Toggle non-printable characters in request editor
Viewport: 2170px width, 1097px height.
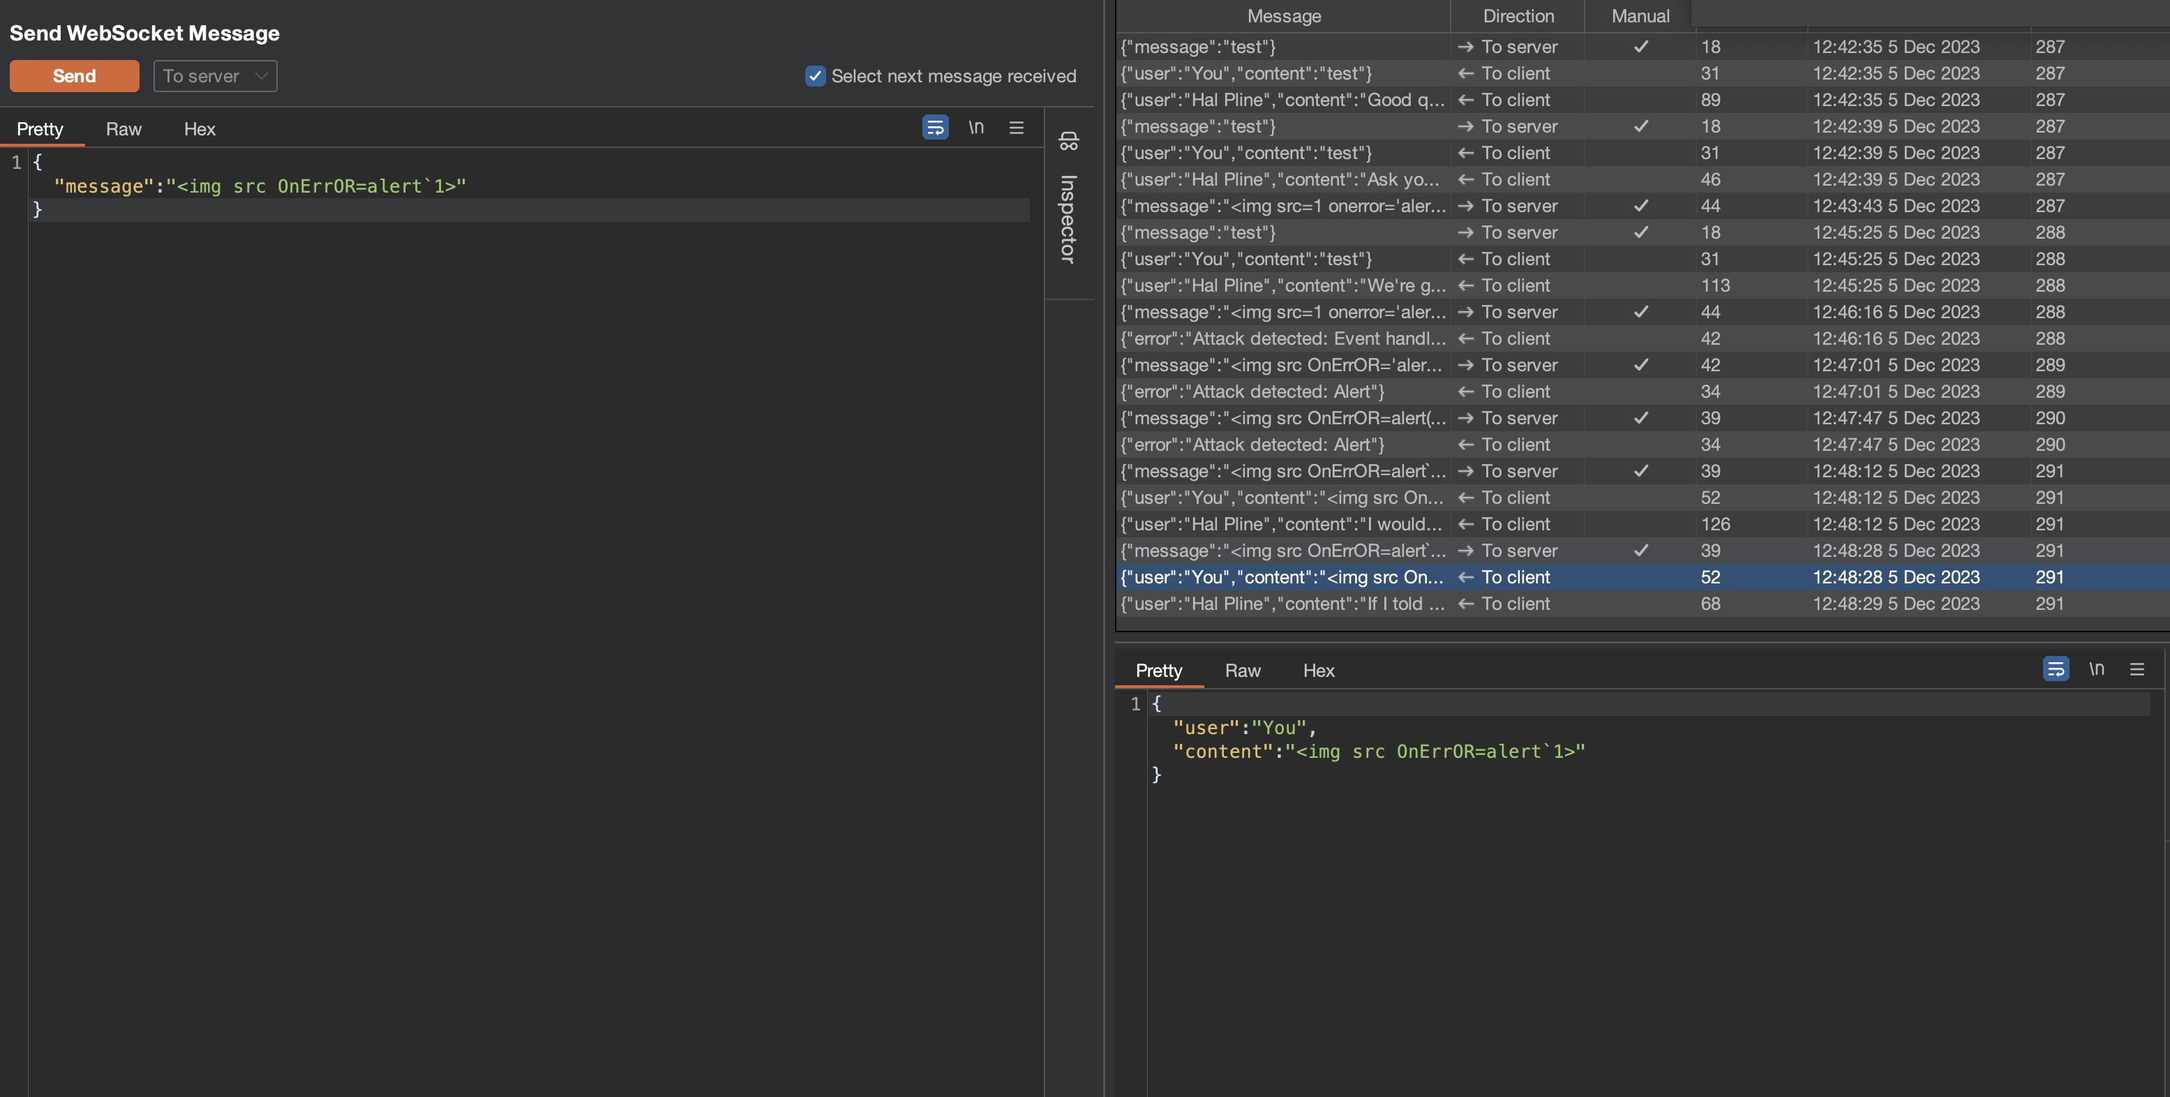coord(975,128)
